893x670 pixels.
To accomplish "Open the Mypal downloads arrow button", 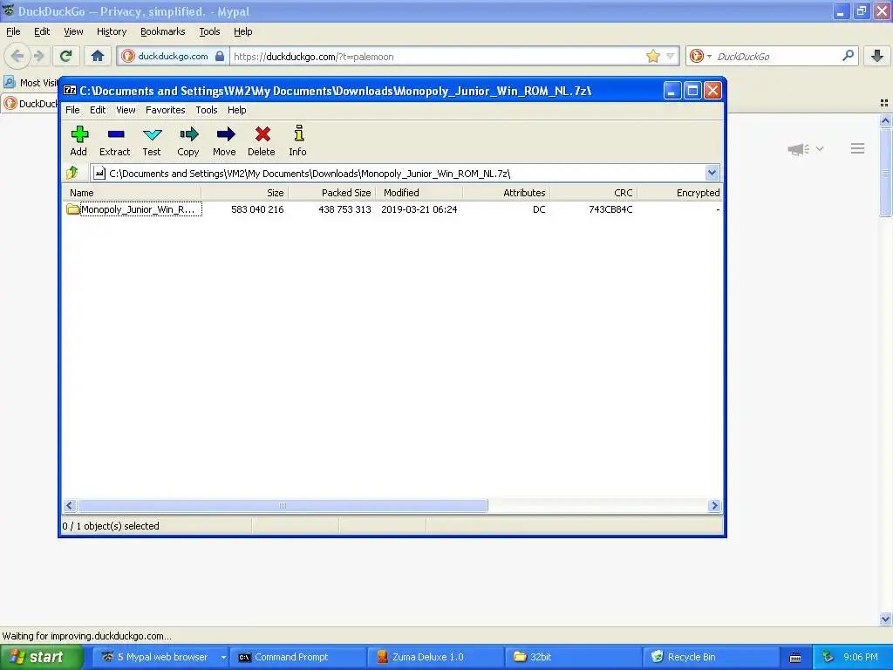I will (x=877, y=56).
